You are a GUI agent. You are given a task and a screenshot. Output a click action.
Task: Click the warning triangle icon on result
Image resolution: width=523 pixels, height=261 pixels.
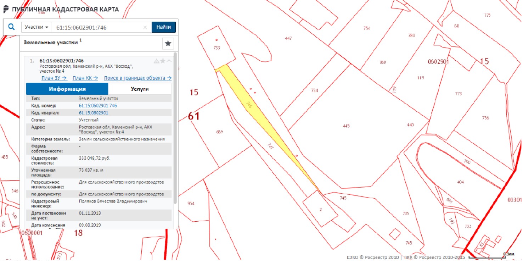coord(156,61)
